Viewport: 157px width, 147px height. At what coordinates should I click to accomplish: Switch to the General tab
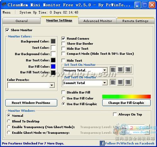click(x=21, y=21)
